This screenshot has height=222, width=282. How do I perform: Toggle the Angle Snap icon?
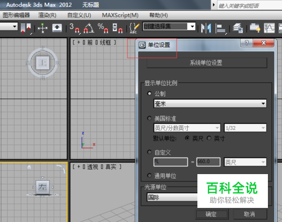pyautogui.click(x=89, y=28)
